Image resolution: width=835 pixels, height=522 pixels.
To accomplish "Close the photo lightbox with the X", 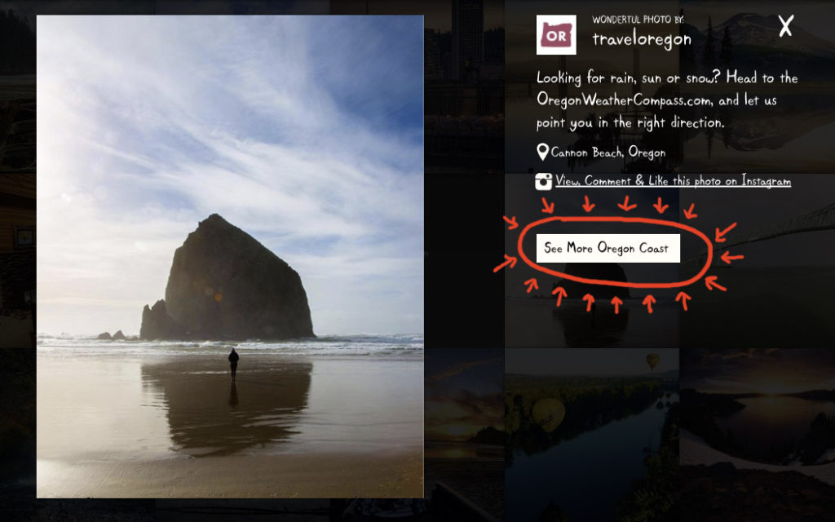I will coord(786,25).
